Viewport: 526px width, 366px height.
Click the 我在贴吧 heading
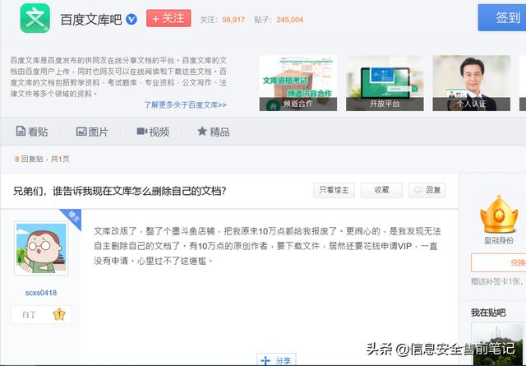pyautogui.click(x=488, y=313)
